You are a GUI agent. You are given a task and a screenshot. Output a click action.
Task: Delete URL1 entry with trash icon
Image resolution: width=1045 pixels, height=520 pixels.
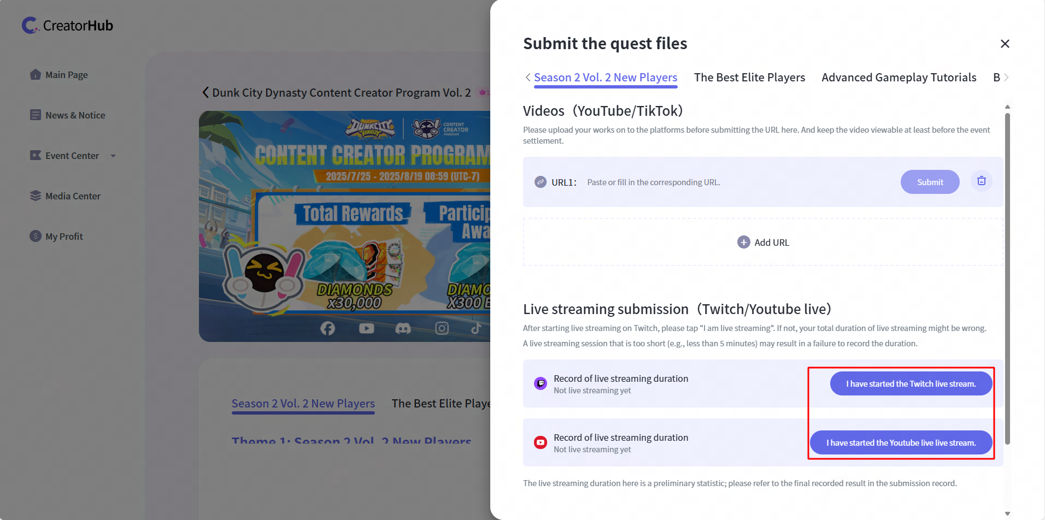click(981, 181)
